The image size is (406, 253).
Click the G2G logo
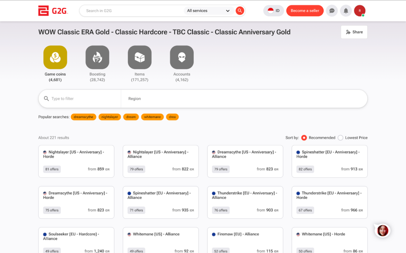pyautogui.click(x=53, y=11)
